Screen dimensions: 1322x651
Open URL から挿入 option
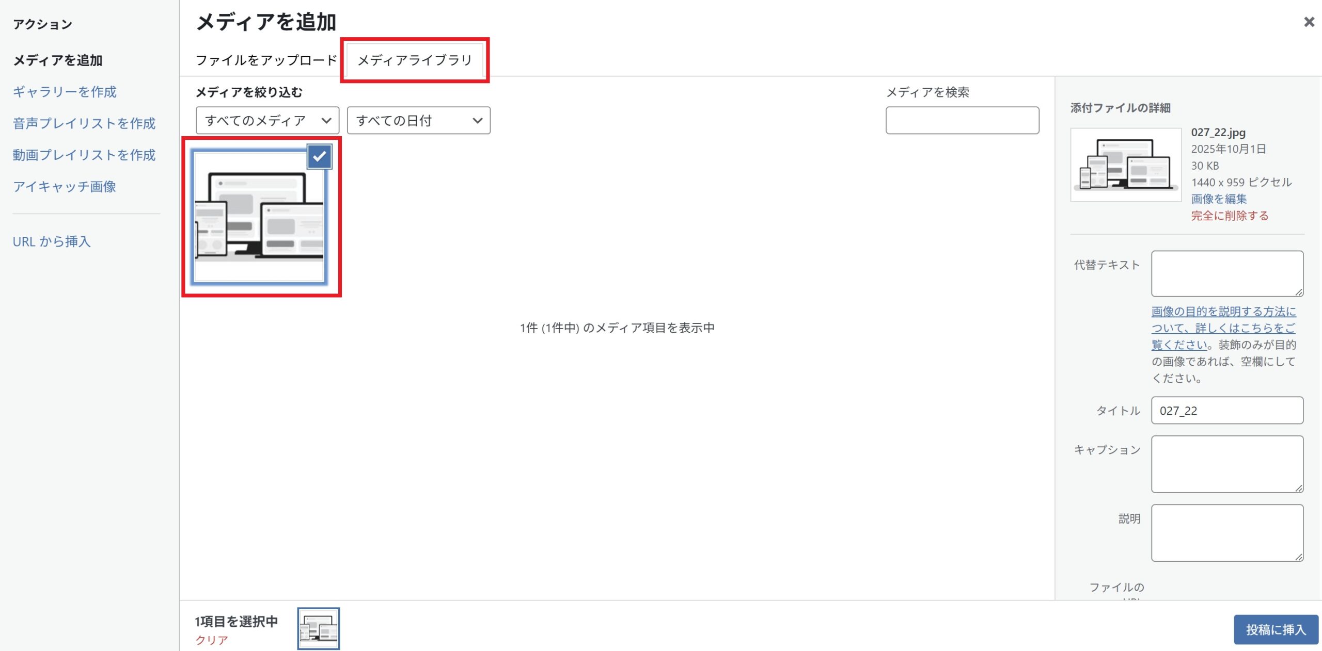(x=52, y=241)
